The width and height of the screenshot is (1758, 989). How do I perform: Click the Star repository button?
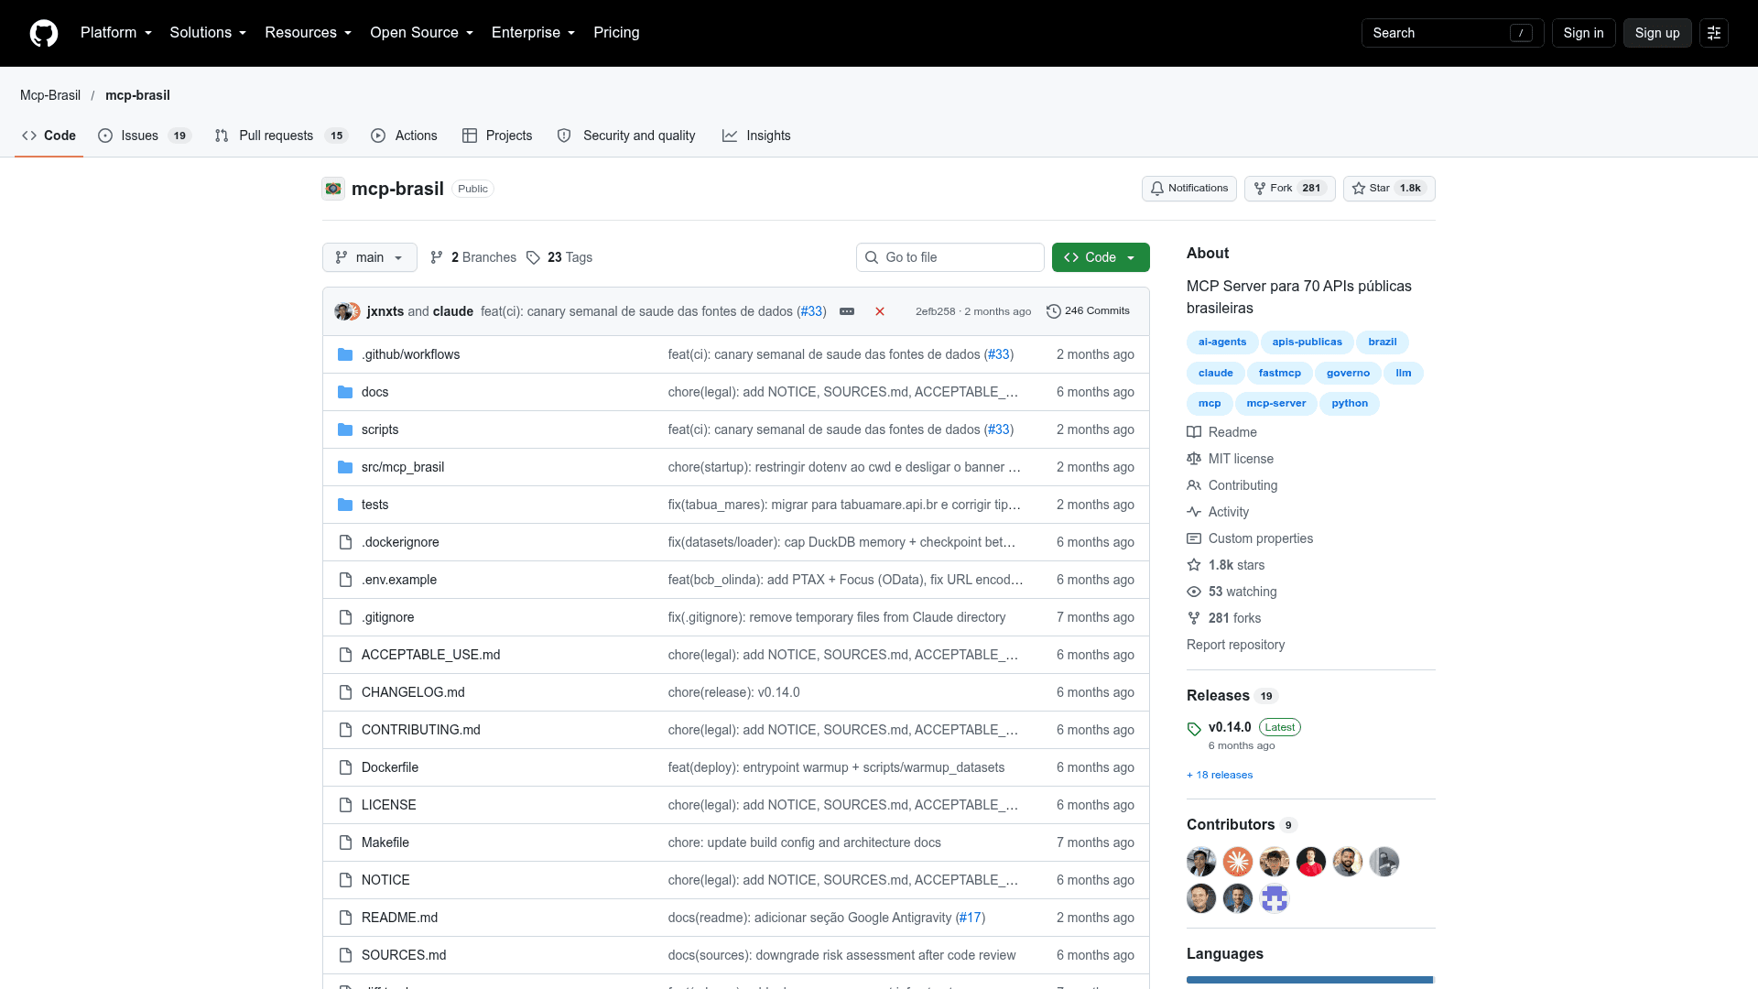coord(1389,189)
